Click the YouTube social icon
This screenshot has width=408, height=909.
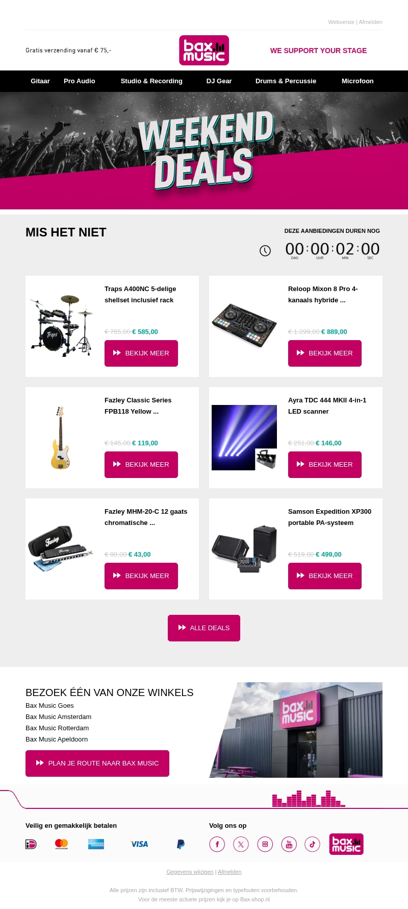[x=289, y=844]
